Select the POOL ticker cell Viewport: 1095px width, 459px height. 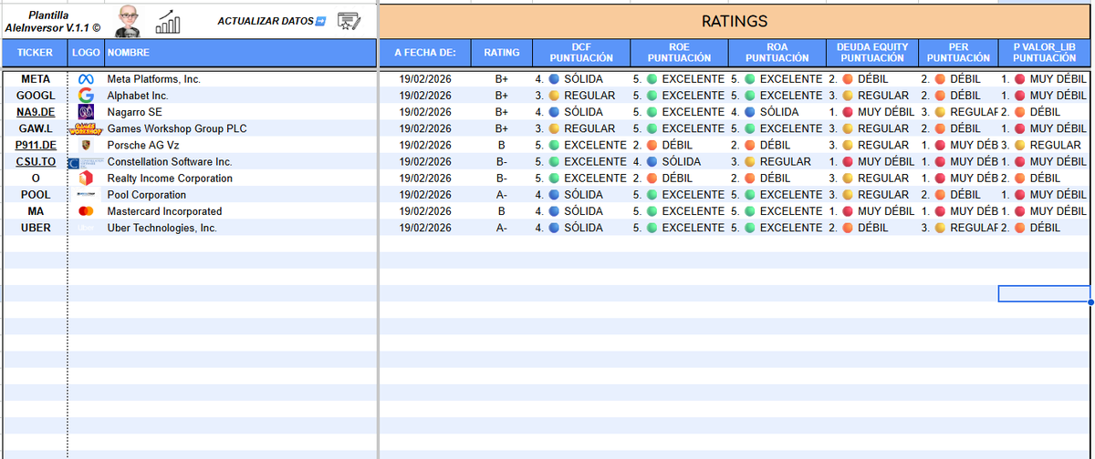click(35, 195)
